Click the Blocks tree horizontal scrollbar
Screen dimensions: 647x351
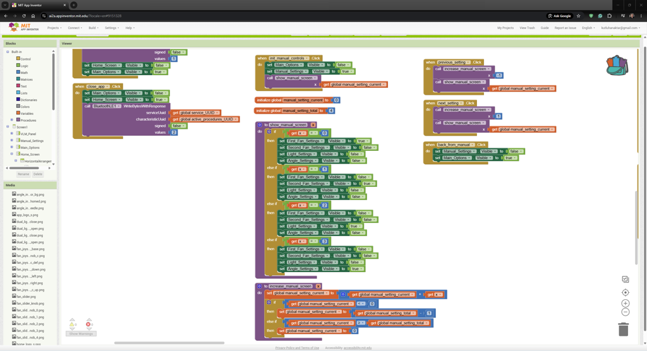[x=24, y=168]
